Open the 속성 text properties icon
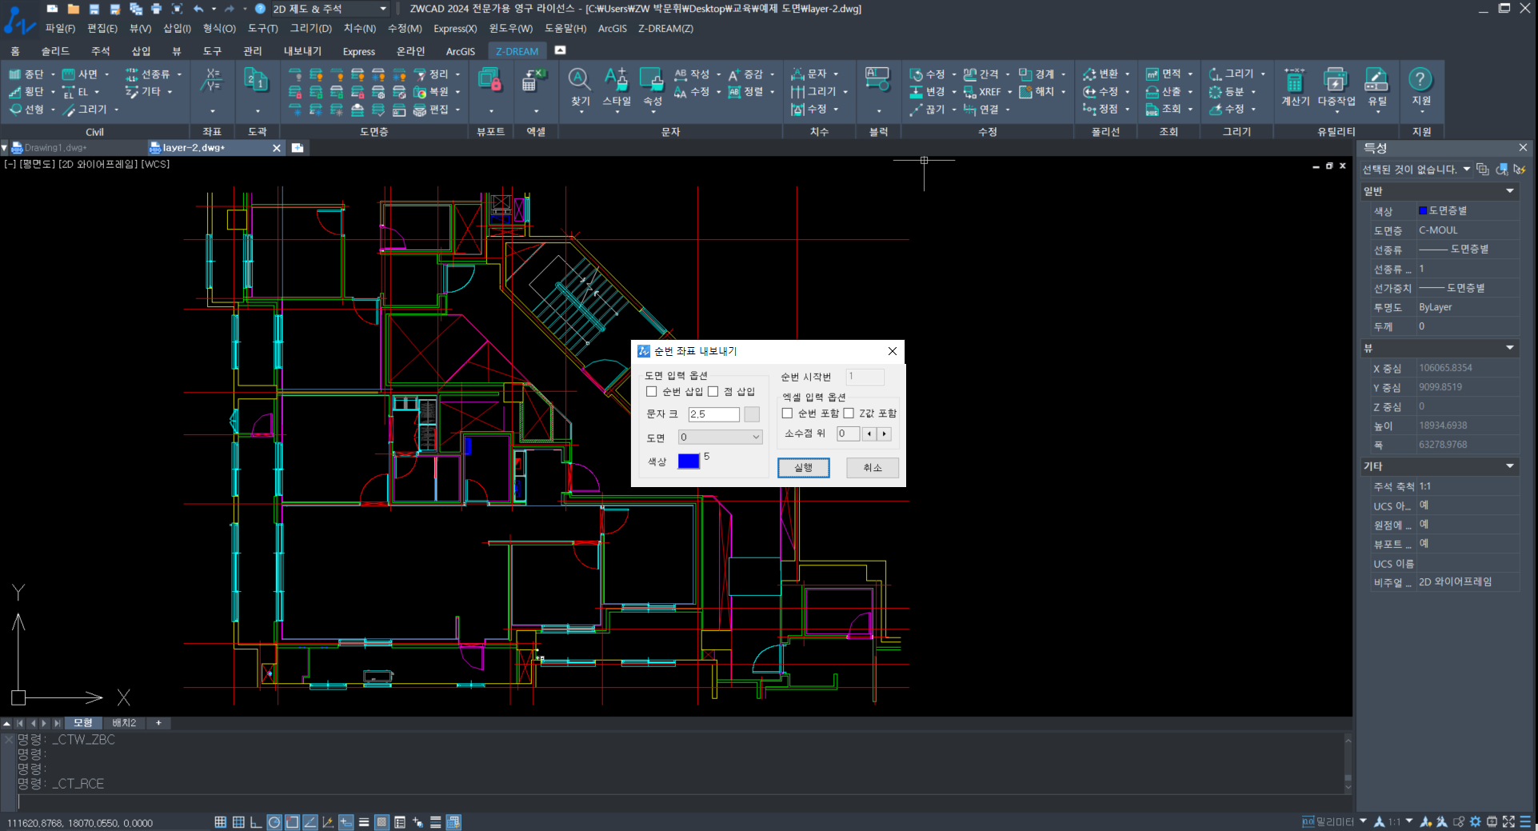 (x=652, y=80)
